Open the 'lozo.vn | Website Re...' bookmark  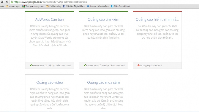(98, 6)
